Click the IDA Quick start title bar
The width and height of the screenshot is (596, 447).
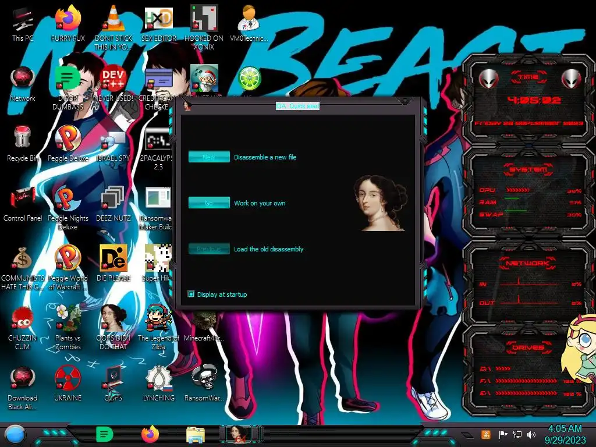pyautogui.click(x=297, y=106)
